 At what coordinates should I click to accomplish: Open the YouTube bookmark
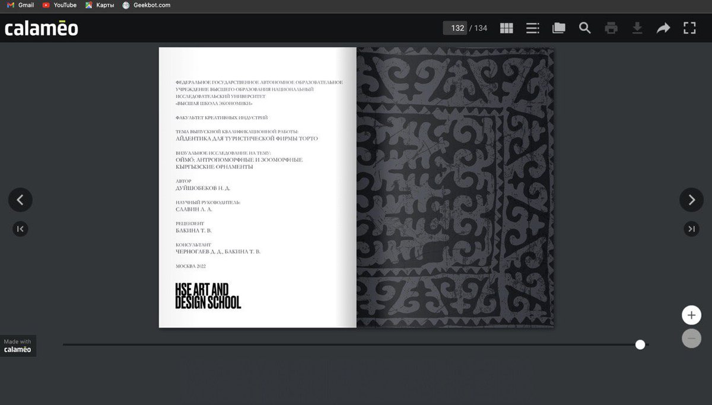click(59, 5)
